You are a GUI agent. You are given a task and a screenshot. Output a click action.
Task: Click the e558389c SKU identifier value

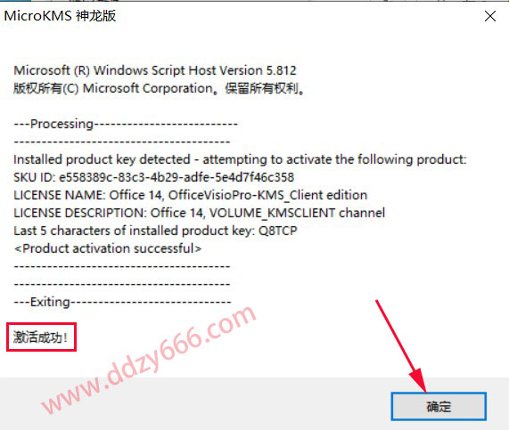tap(177, 177)
